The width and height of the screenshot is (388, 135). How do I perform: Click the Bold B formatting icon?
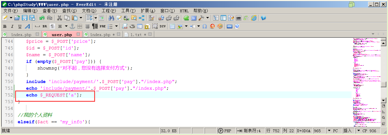pyautogui.click(x=4, y=26)
